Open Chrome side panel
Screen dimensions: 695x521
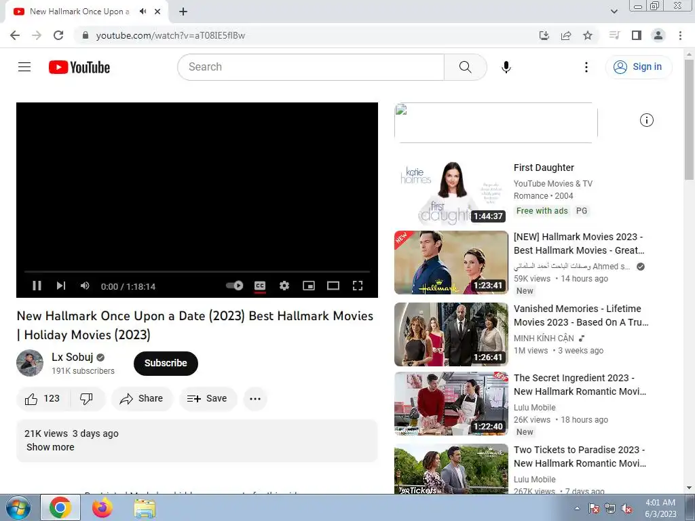[637, 35]
